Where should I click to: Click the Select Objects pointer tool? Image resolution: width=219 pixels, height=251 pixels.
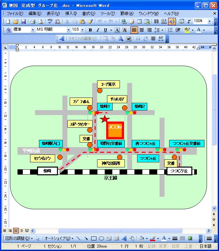[x=38, y=238]
